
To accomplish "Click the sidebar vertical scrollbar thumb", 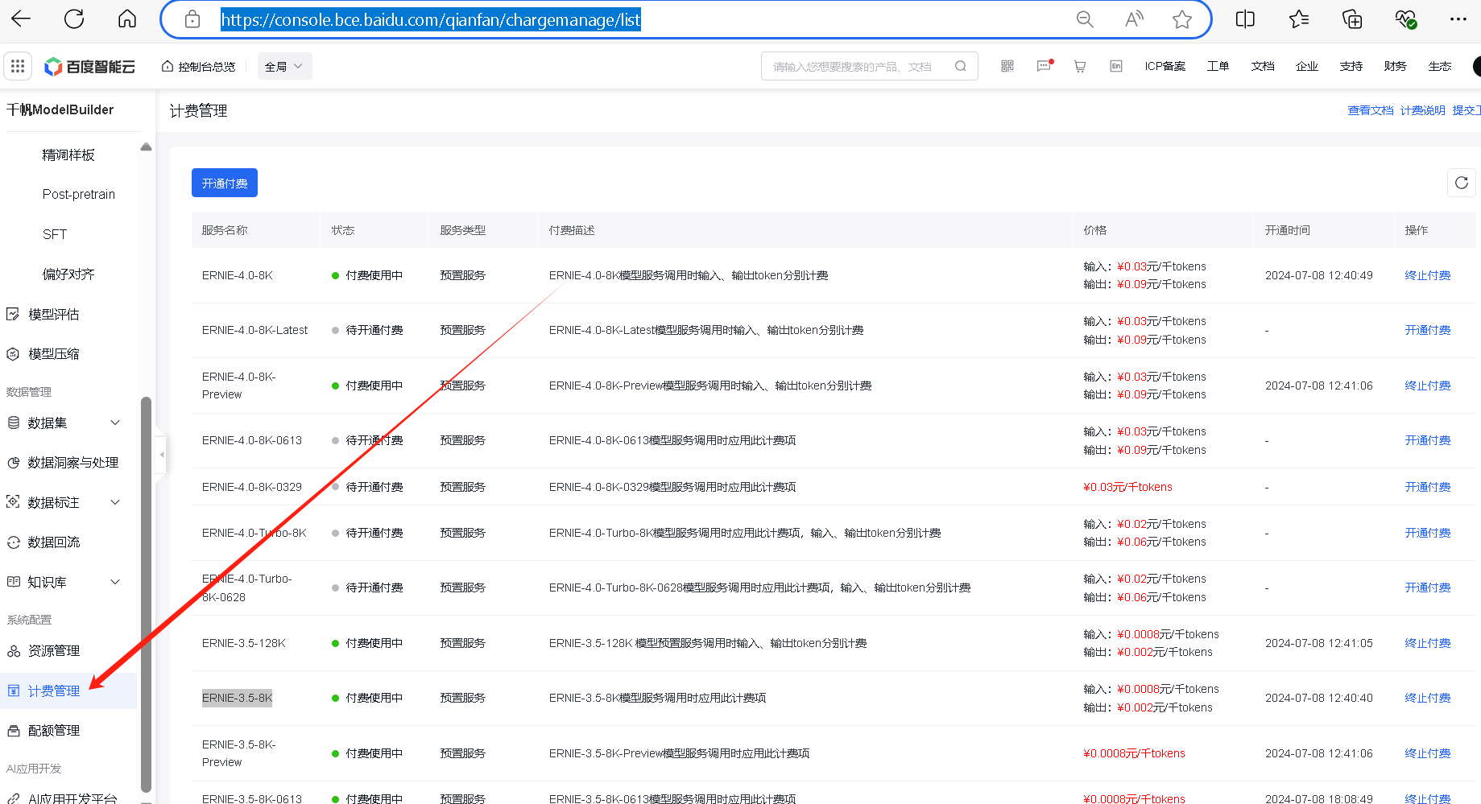I will tap(146, 594).
